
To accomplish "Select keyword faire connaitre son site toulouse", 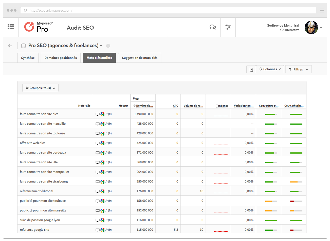I will [42, 133].
